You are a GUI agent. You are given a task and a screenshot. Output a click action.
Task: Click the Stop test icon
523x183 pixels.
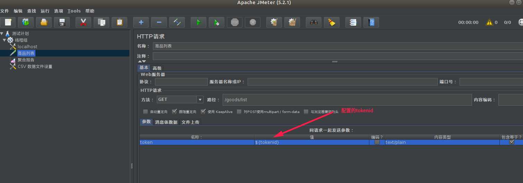(x=235, y=23)
